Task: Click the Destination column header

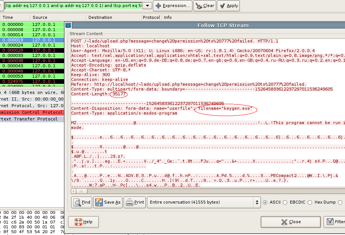Action: [x=100, y=17]
